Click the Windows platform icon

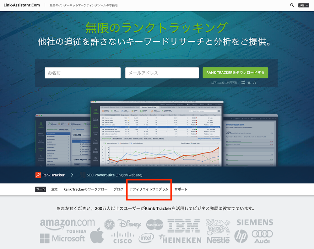[243, 83]
